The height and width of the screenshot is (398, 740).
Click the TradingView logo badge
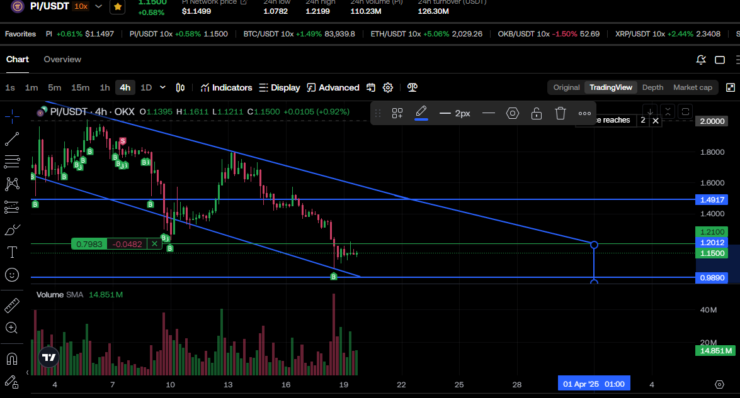[x=48, y=358]
